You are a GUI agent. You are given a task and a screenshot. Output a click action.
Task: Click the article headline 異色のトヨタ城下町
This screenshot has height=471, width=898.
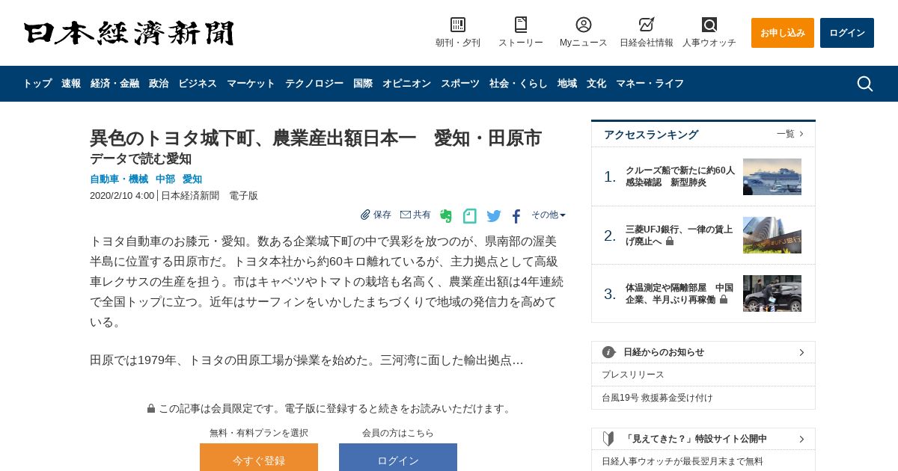(x=316, y=138)
